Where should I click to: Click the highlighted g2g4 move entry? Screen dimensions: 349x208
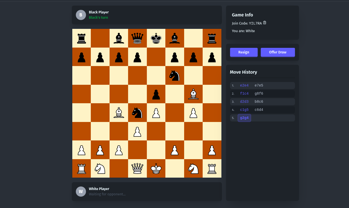pos(244,118)
